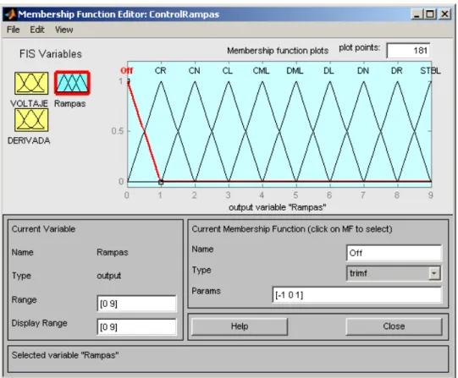Open the Edit menu

(x=37, y=30)
